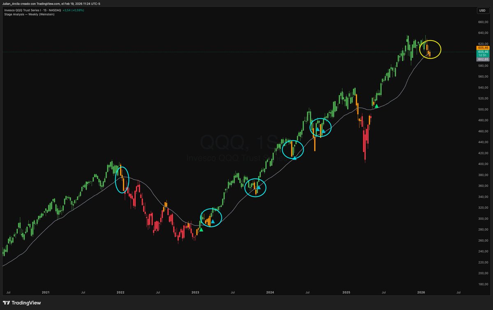
Task: Click the cyan circle near the early 2024 dip
Action: (256, 188)
